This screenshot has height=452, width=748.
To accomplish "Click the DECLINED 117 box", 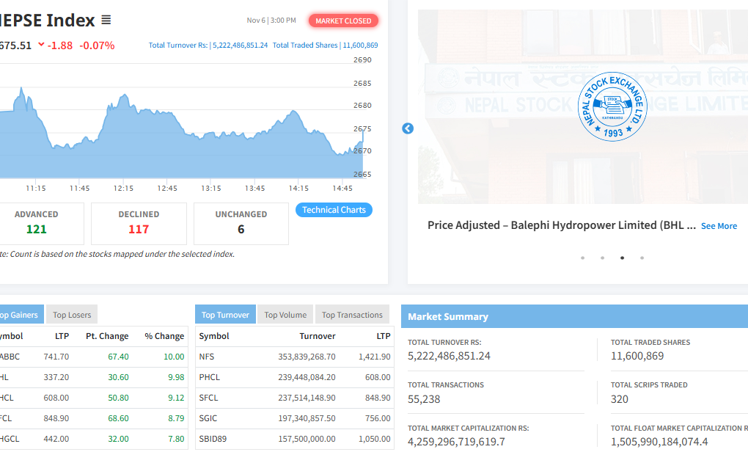I will 139,223.
